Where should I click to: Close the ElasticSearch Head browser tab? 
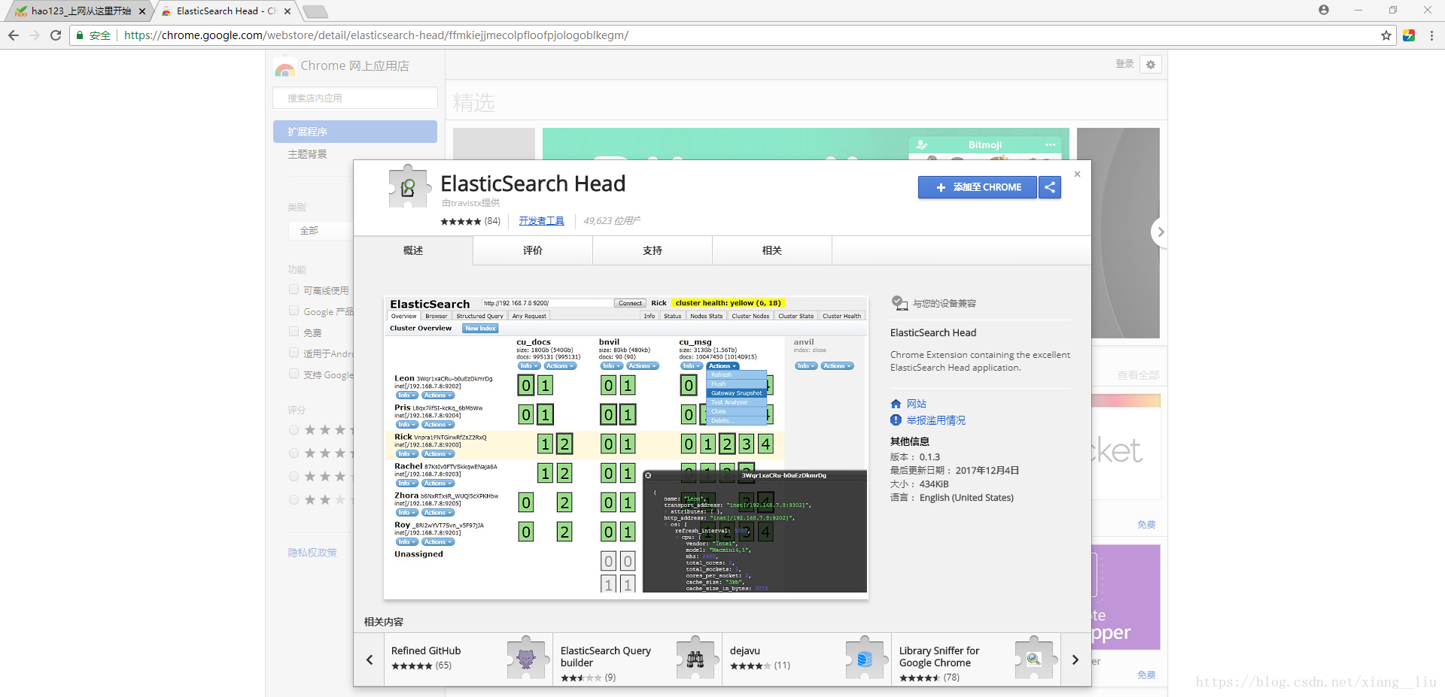[287, 11]
